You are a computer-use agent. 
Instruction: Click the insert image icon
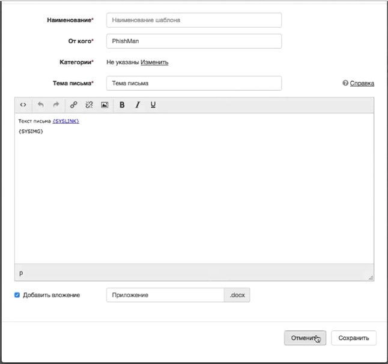point(105,105)
